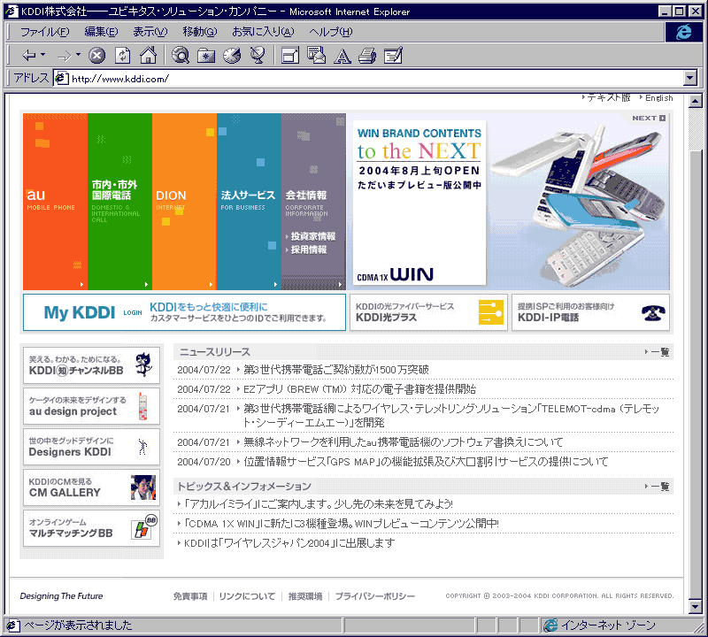Click the プライバシーポリシー footer link
This screenshot has width=708, height=637.
click(x=374, y=596)
